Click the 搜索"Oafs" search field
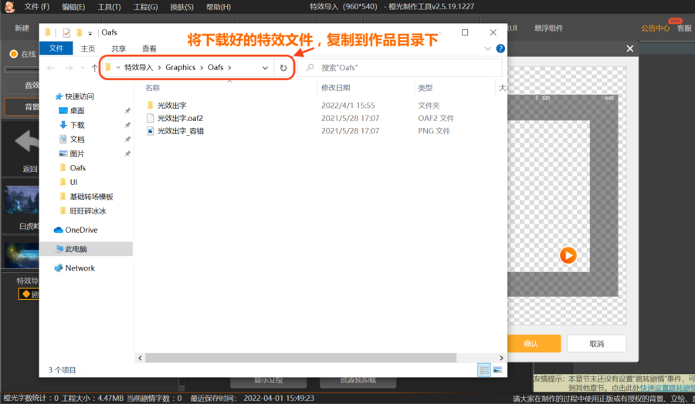This screenshot has width=695, height=404. [402, 68]
